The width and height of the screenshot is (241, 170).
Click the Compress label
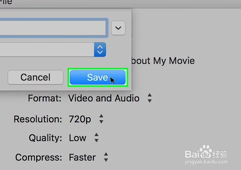(39, 158)
